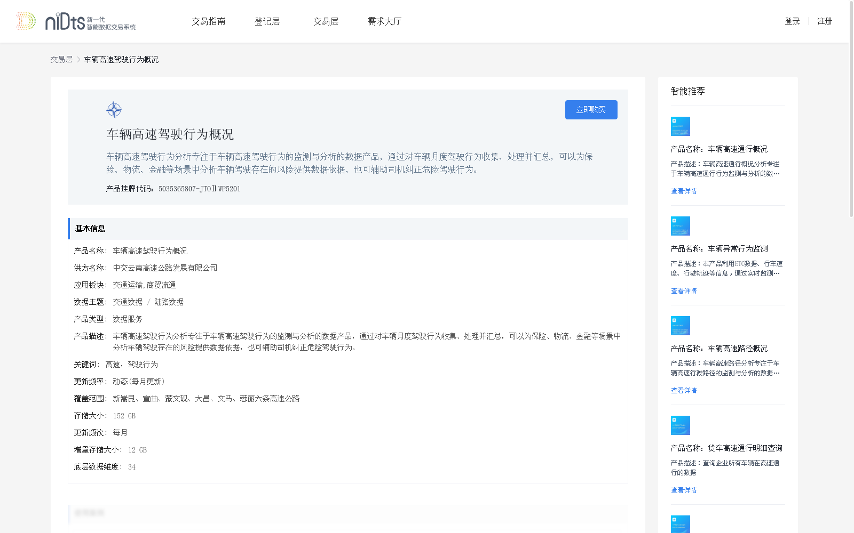Go to 交易层 breadcrumb link
This screenshot has width=854, height=533.
(x=61, y=60)
